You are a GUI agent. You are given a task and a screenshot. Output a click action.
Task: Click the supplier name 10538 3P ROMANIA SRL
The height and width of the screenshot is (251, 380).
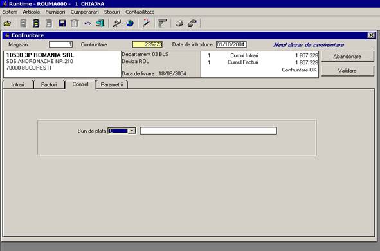(x=40, y=55)
